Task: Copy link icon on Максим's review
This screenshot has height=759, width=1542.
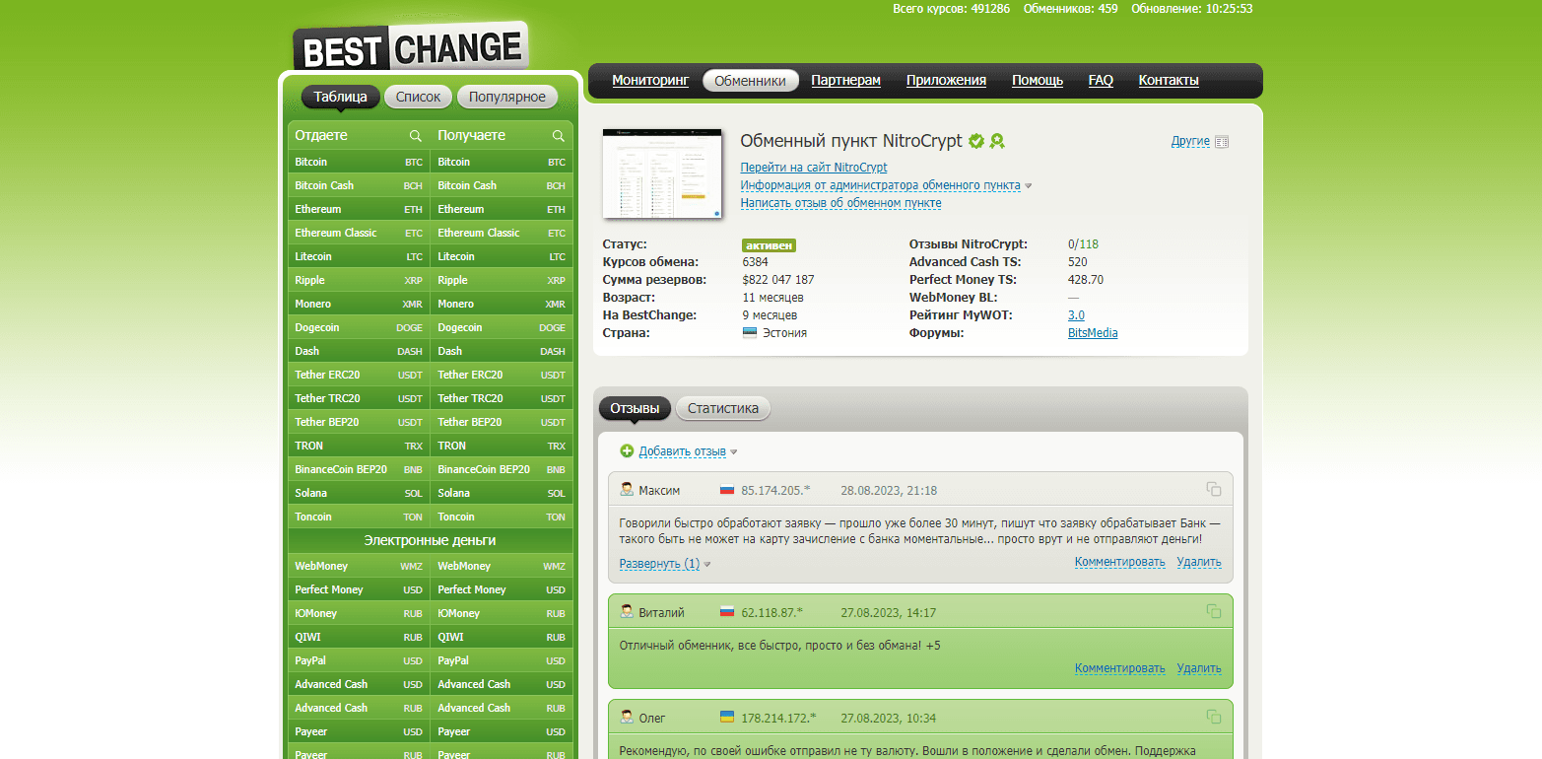Action: [1214, 490]
